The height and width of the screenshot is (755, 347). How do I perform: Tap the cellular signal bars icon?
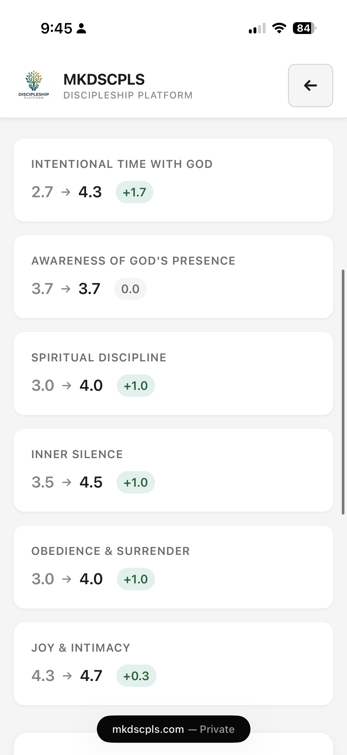click(257, 28)
